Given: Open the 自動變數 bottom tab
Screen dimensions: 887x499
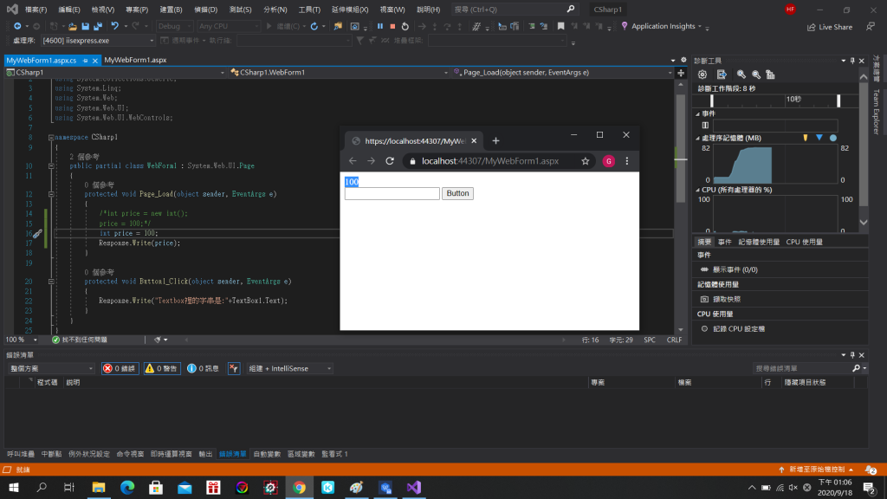Looking at the screenshot, I should (267, 454).
